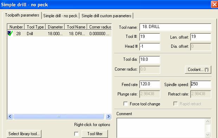Click the 0.000000 corner radius cell
218x138 pixels.
pyautogui.click(x=99, y=34)
